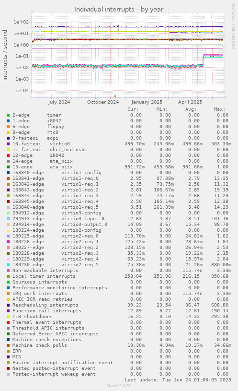Viewport: 238px width, 391px height.
Task: Click the light blue virtio3-input.0 swatch
Action: coord(8,219)
